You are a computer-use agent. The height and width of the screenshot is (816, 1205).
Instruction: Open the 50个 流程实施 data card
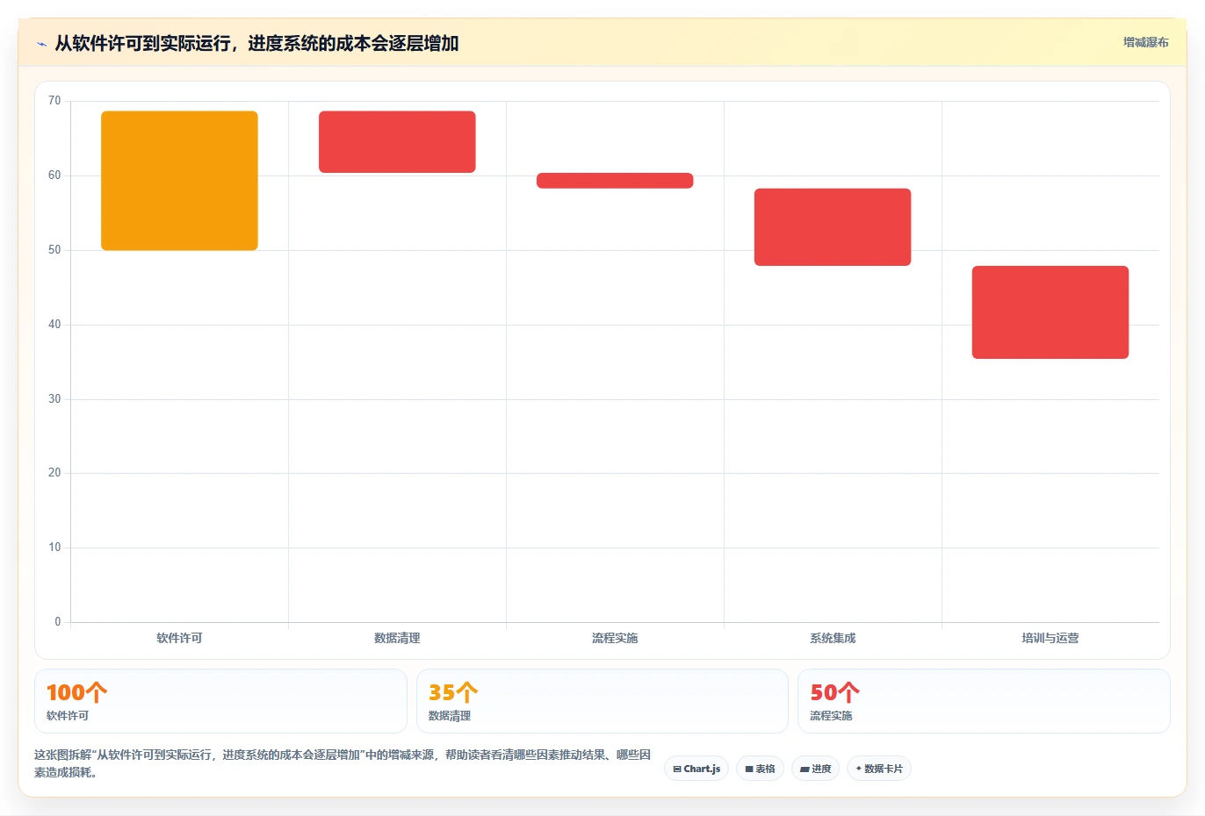tap(984, 701)
